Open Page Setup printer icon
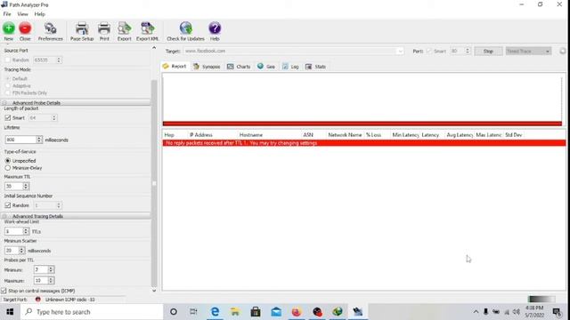This screenshot has height=320, width=570. coord(82,32)
